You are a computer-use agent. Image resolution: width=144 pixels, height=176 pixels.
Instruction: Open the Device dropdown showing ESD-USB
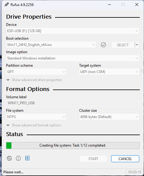pyautogui.click(x=73, y=31)
